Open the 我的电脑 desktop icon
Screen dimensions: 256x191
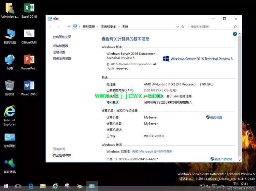click(10, 36)
